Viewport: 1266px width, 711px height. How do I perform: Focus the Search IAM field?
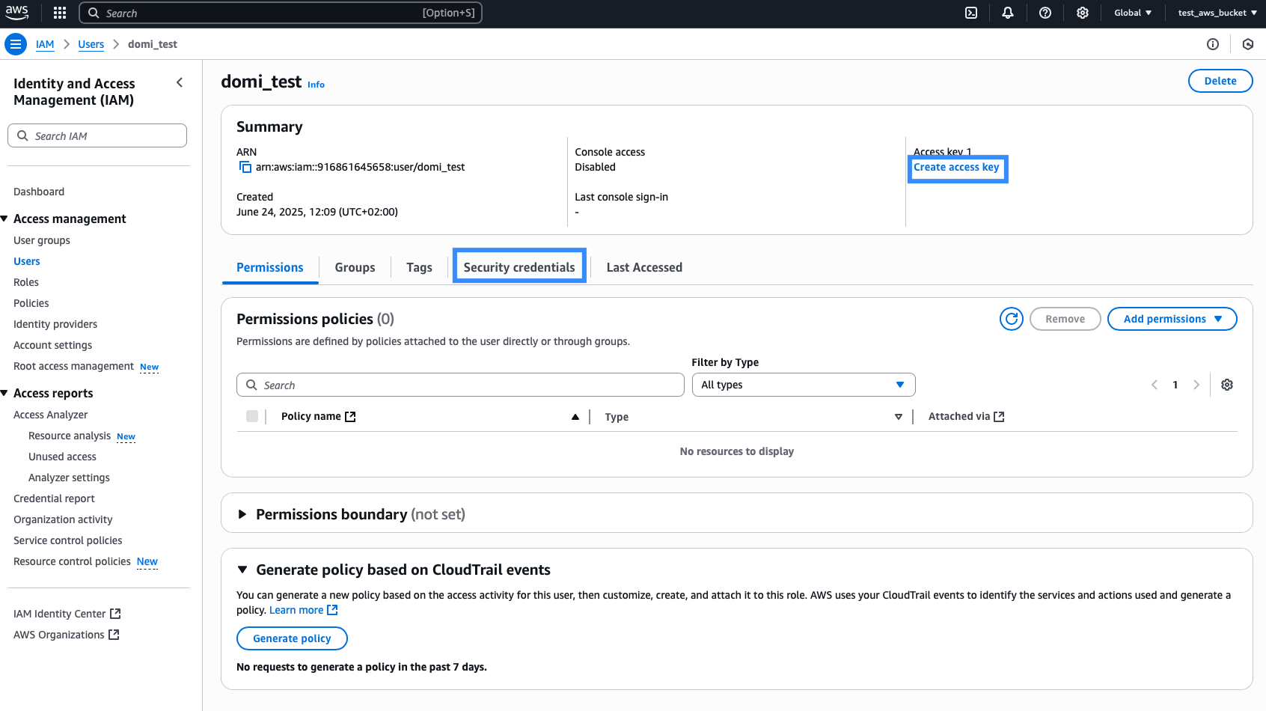pos(97,135)
